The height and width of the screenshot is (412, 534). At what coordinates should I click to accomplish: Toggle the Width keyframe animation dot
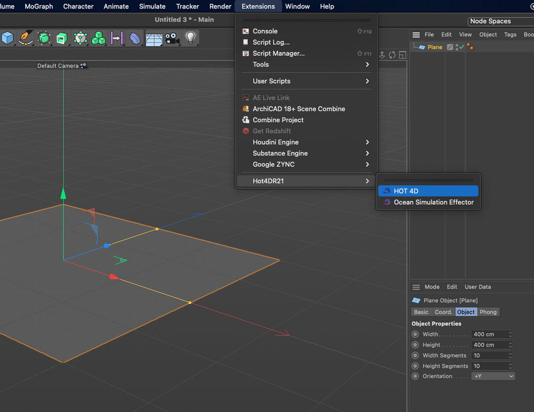[x=415, y=334]
